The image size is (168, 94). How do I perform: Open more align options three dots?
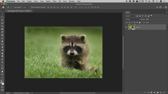pos(76,7)
